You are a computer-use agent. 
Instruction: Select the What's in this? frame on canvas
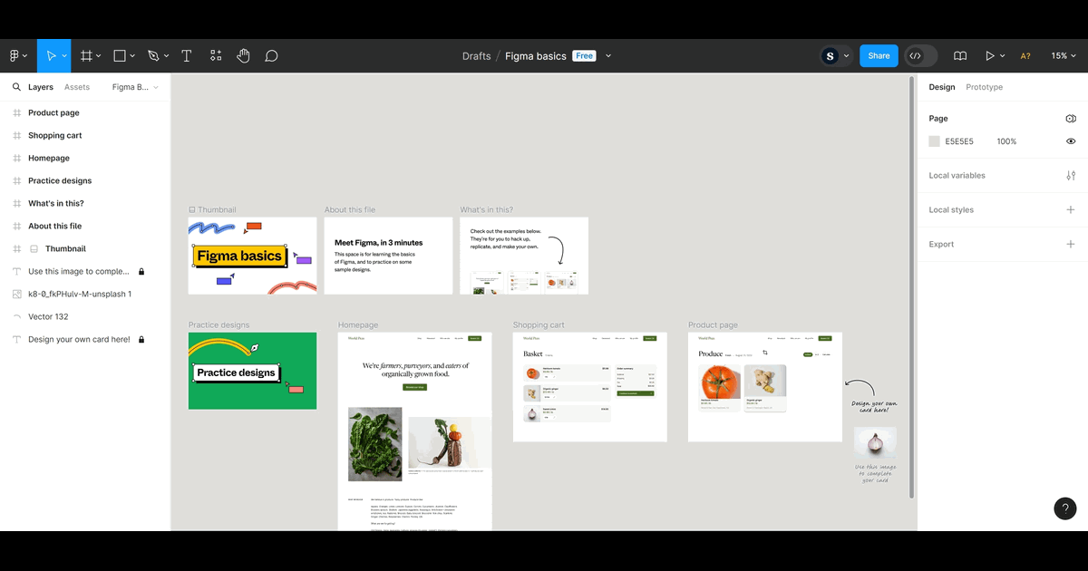pos(524,256)
